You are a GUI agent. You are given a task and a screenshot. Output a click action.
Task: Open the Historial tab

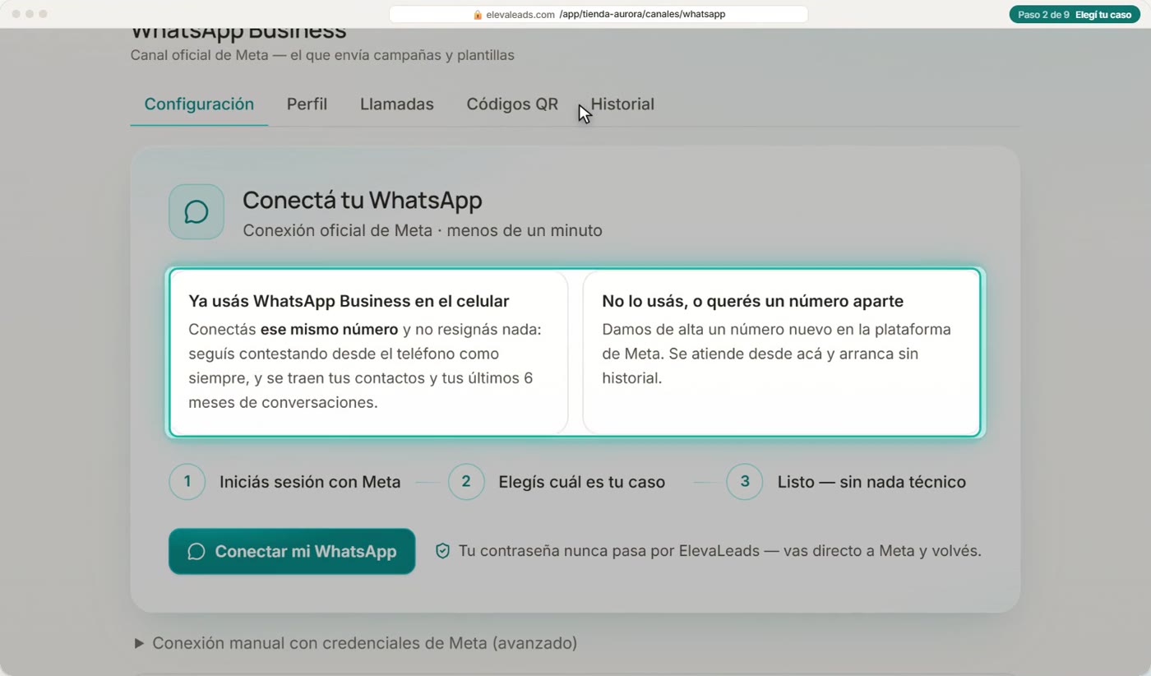[x=622, y=104]
